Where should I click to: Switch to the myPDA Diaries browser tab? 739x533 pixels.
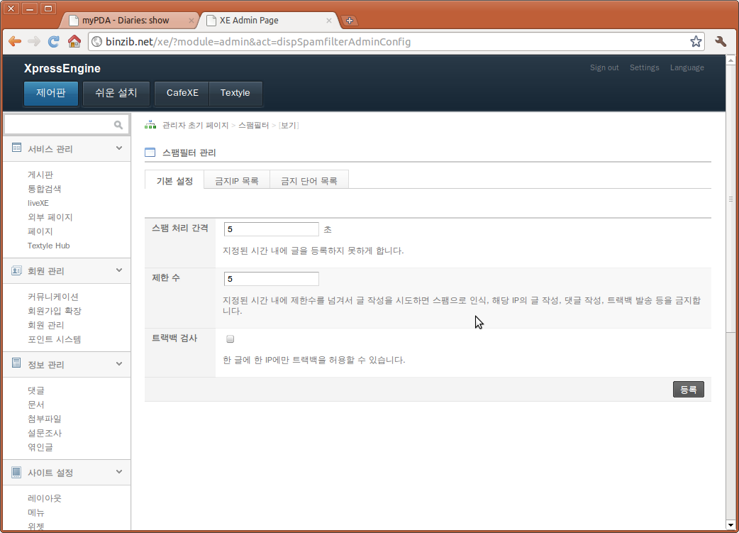pyautogui.click(x=126, y=21)
